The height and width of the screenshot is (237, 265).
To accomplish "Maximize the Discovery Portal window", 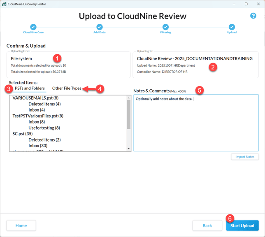I will click(x=246, y=4).
